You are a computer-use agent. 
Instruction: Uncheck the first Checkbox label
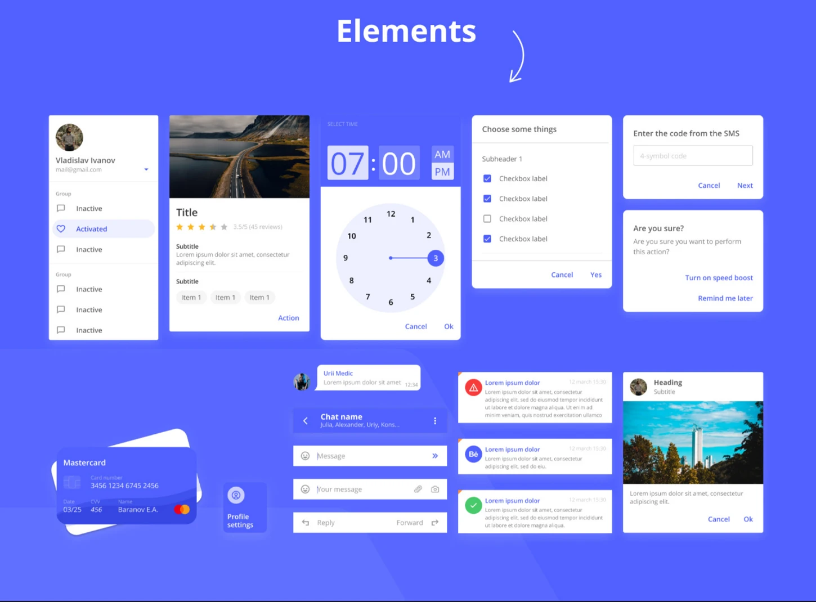[x=487, y=178]
